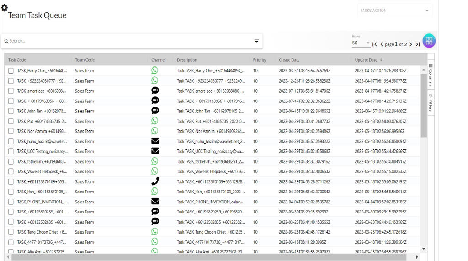The width and height of the screenshot is (468, 261).
Task: Go to the next page
Action: [410, 44]
